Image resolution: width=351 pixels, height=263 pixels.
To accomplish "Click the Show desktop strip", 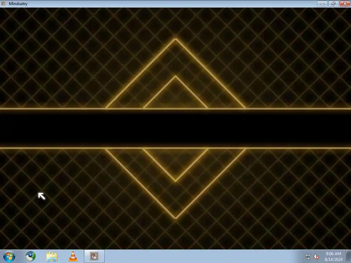I will point(349,256).
